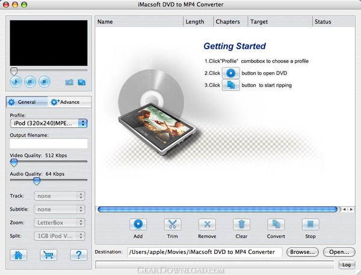Click the horizontal scrollbar left arrow

344,210
